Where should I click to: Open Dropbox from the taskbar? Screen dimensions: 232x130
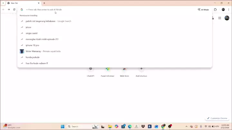coord(143,126)
